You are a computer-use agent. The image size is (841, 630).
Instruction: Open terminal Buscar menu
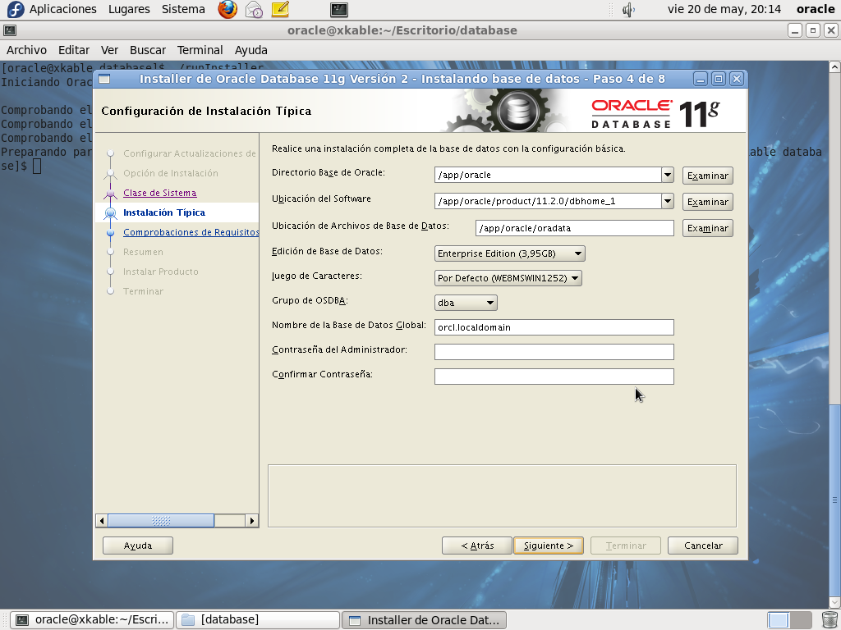click(148, 50)
